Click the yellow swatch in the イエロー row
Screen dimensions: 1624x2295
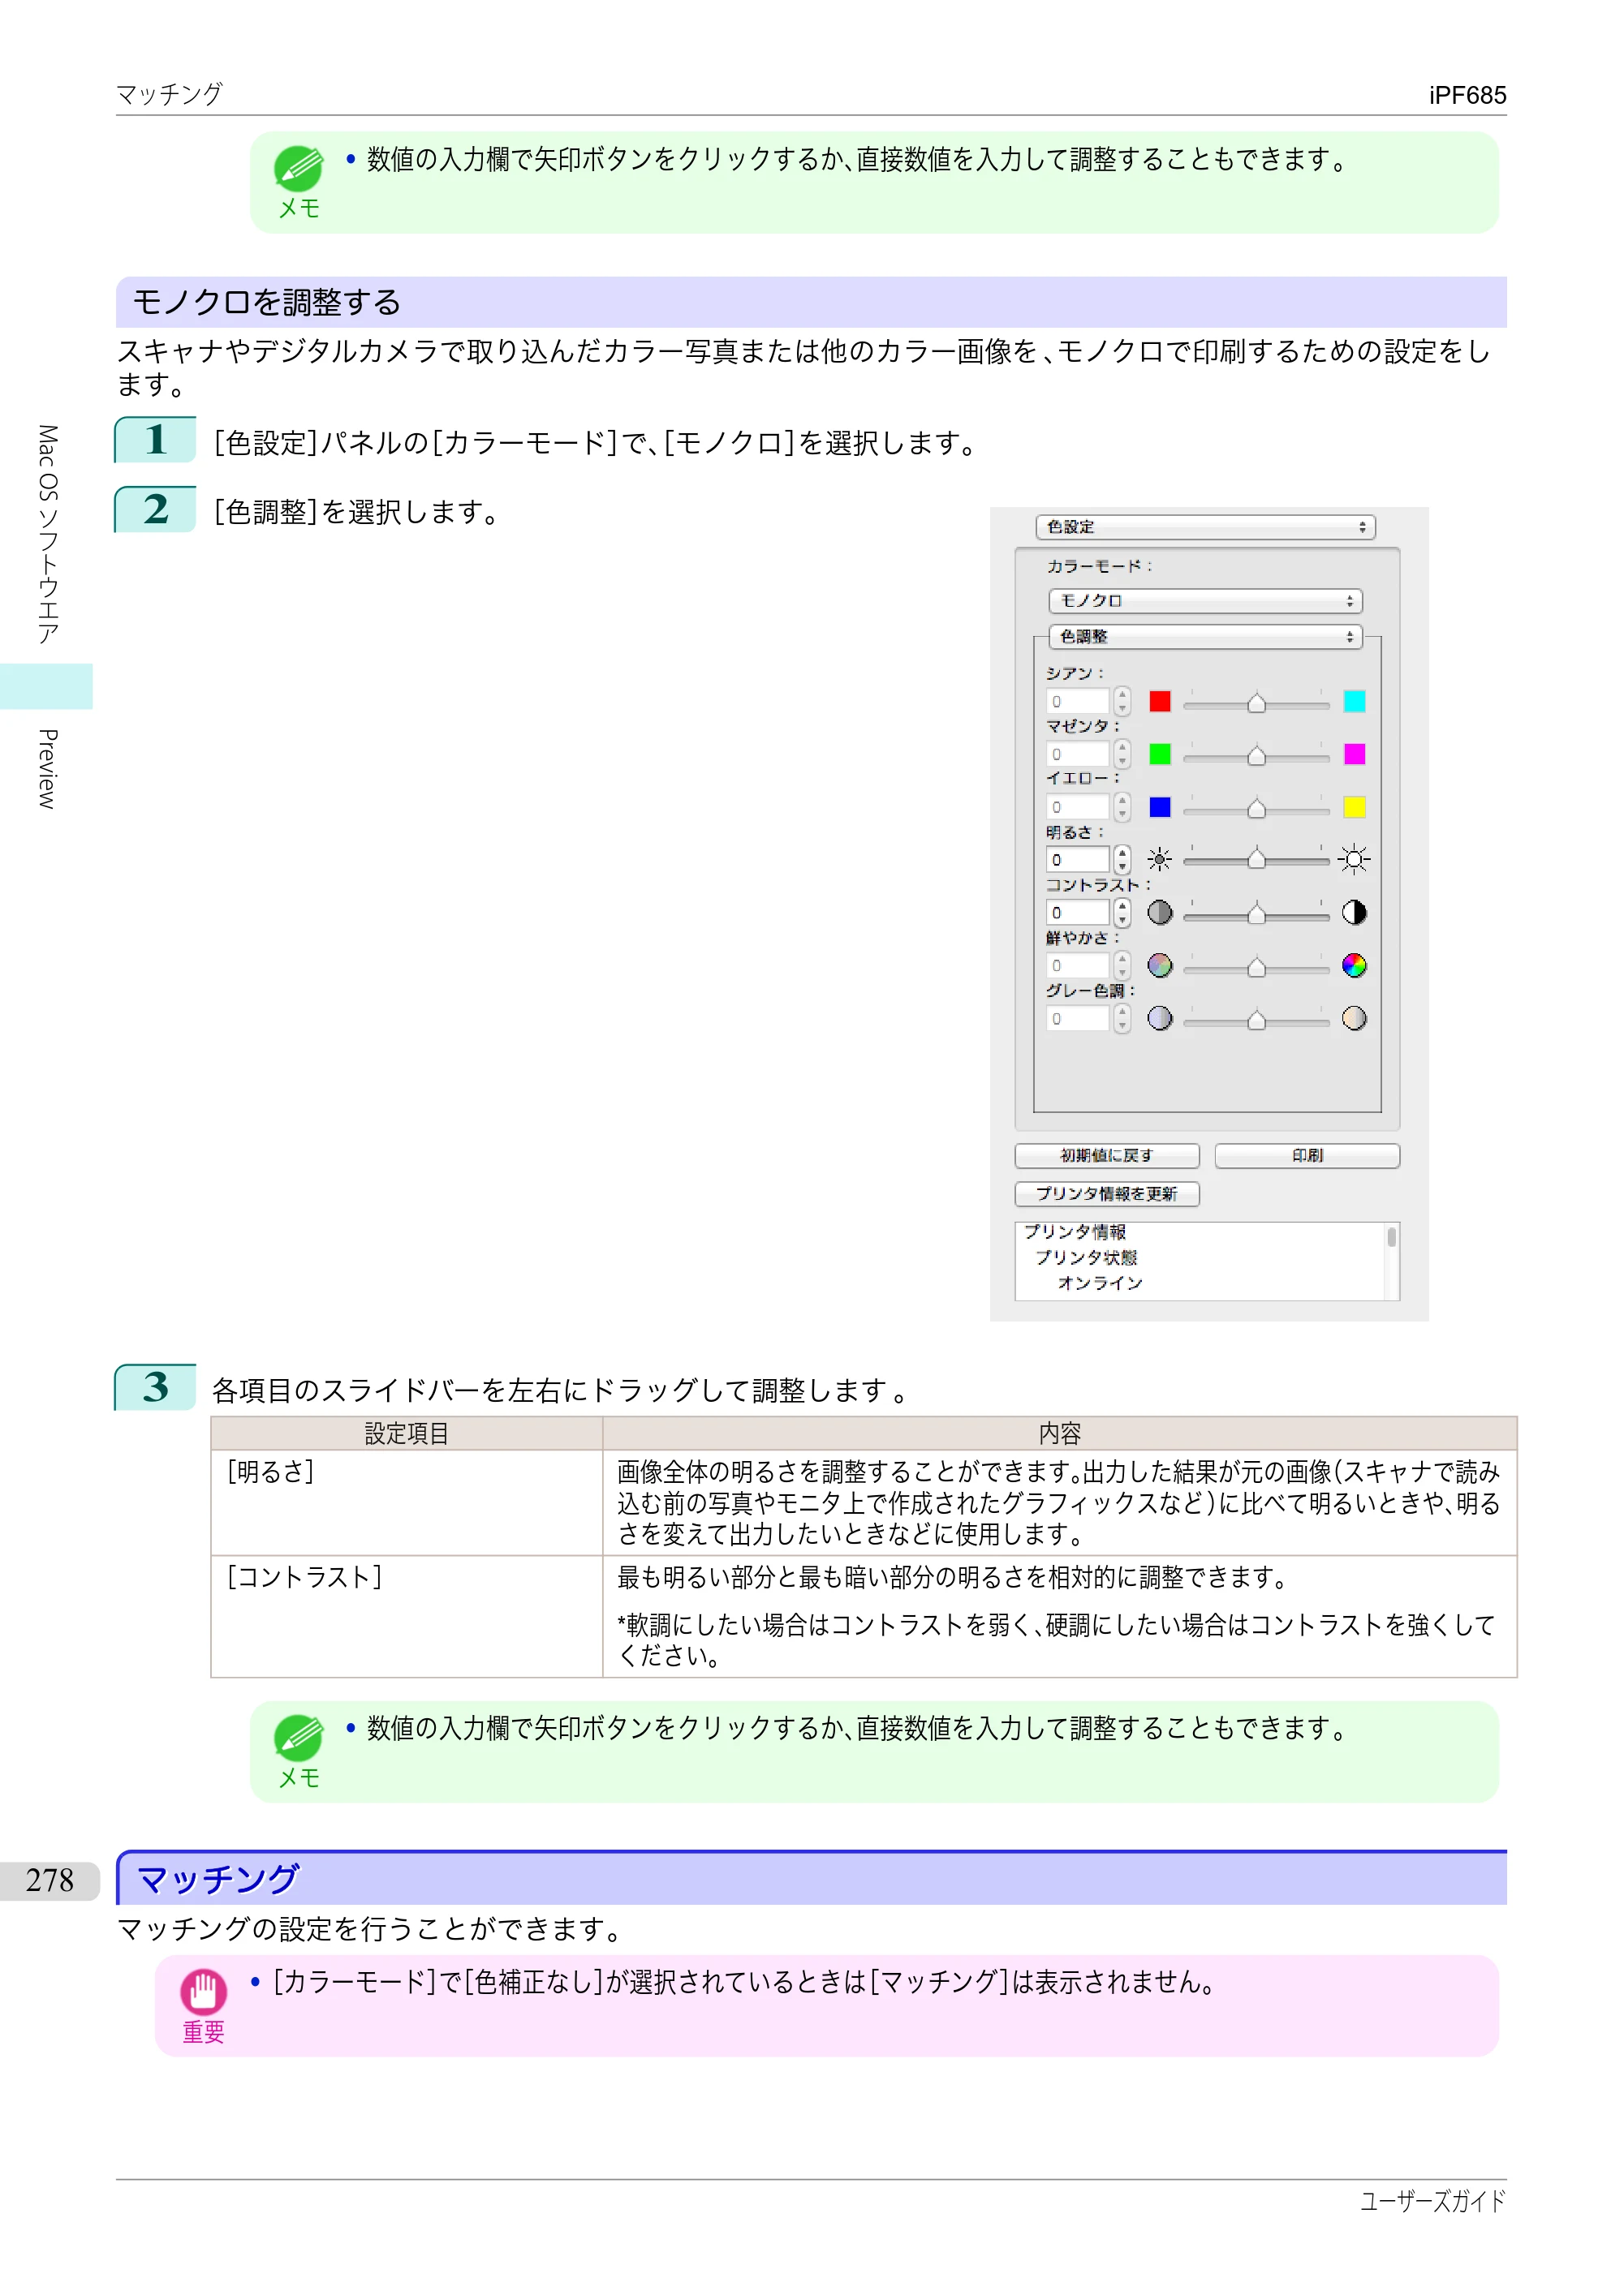[1354, 808]
